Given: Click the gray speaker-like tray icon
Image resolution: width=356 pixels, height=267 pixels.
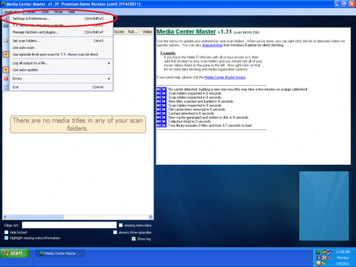Looking at the screenshot, I should (330, 257).
